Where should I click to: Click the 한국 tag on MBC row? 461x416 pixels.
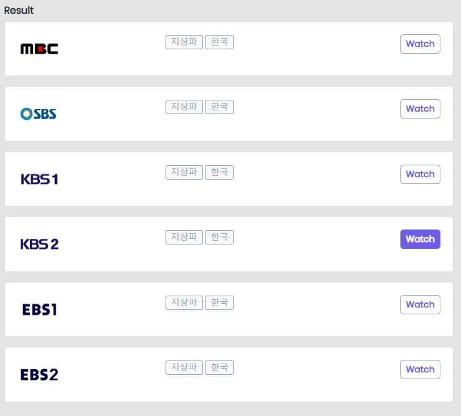[219, 42]
